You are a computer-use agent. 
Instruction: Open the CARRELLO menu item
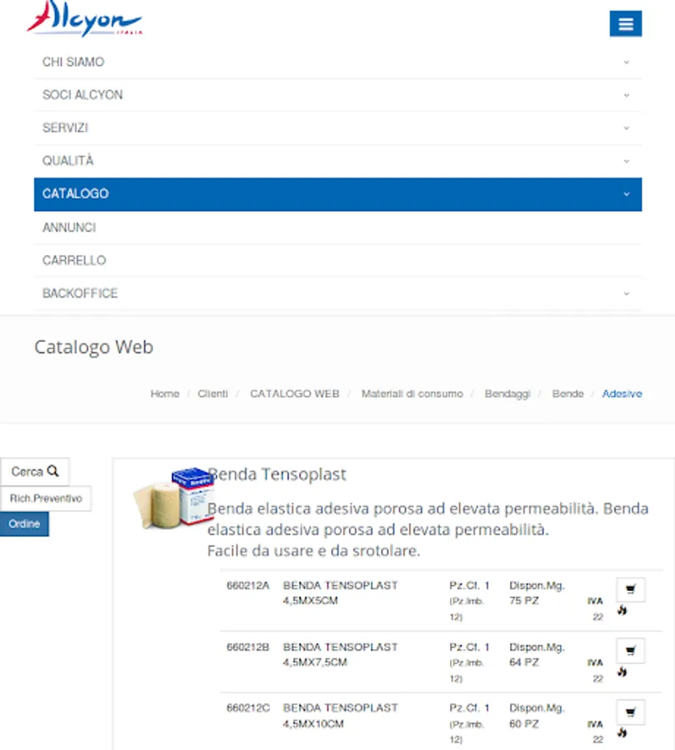pyautogui.click(x=337, y=261)
